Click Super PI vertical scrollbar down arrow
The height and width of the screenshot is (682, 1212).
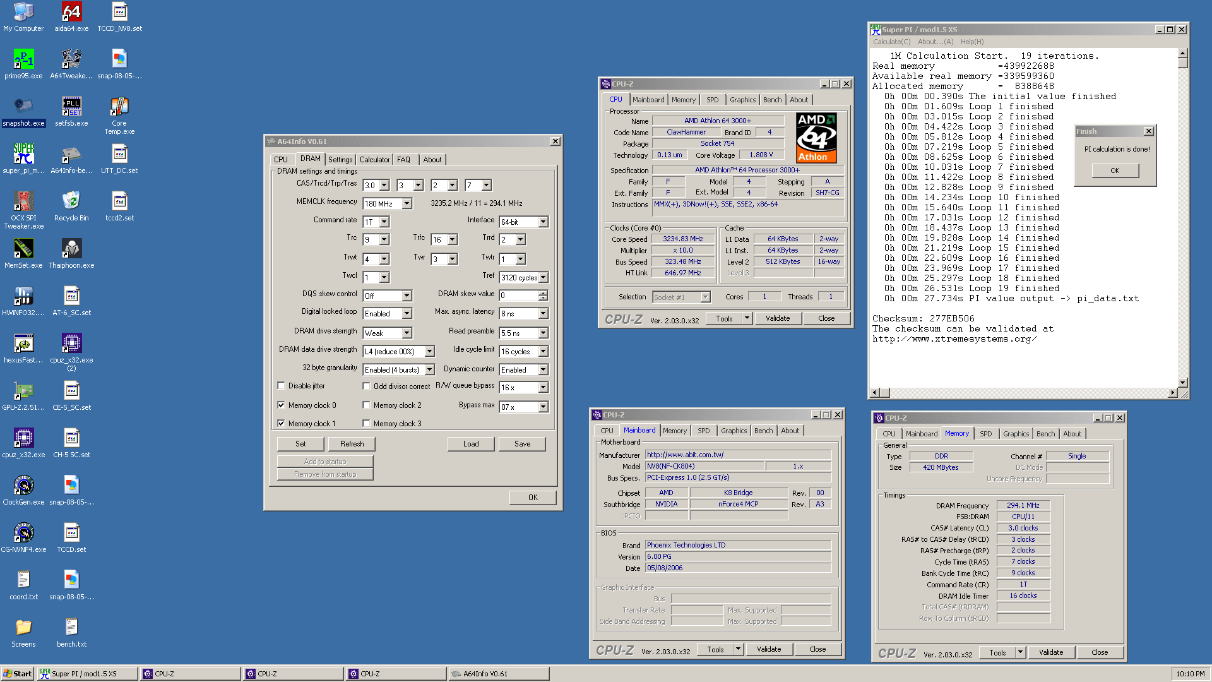click(1183, 382)
